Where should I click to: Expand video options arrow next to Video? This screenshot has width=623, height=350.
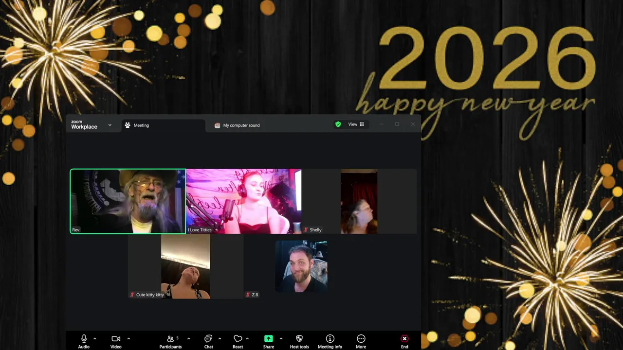[128, 339]
